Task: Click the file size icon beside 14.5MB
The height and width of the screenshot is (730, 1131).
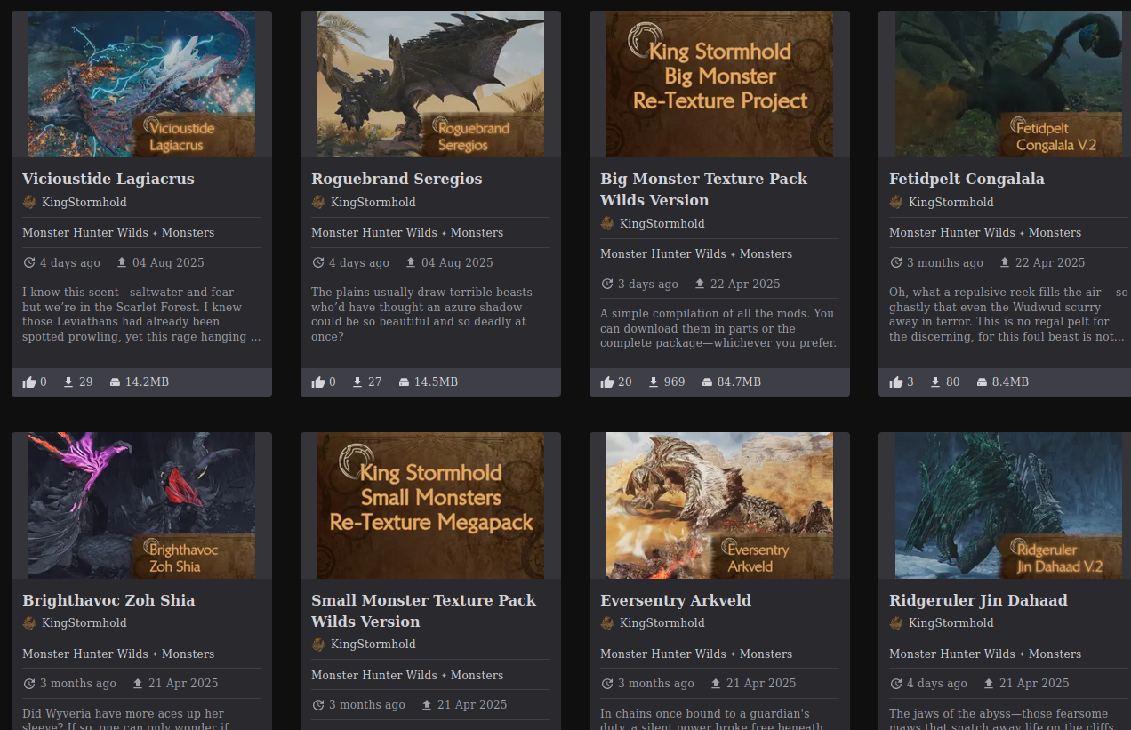Action: click(x=404, y=381)
